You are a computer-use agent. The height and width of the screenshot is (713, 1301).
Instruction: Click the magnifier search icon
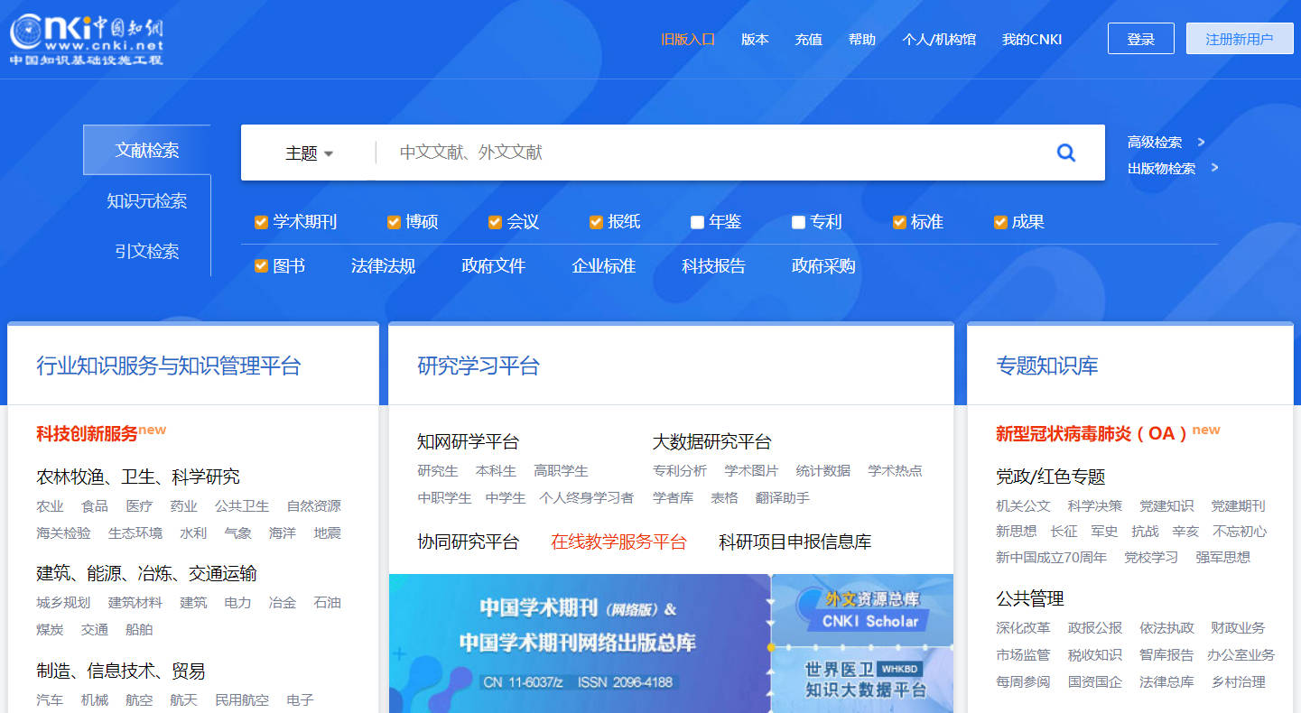[1066, 153]
